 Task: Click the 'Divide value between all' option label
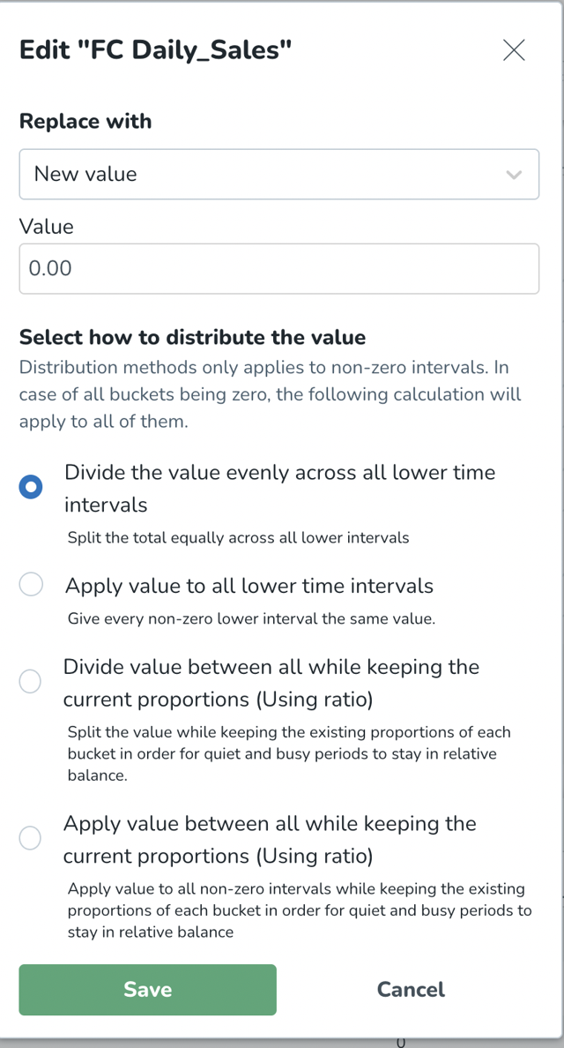(271, 683)
